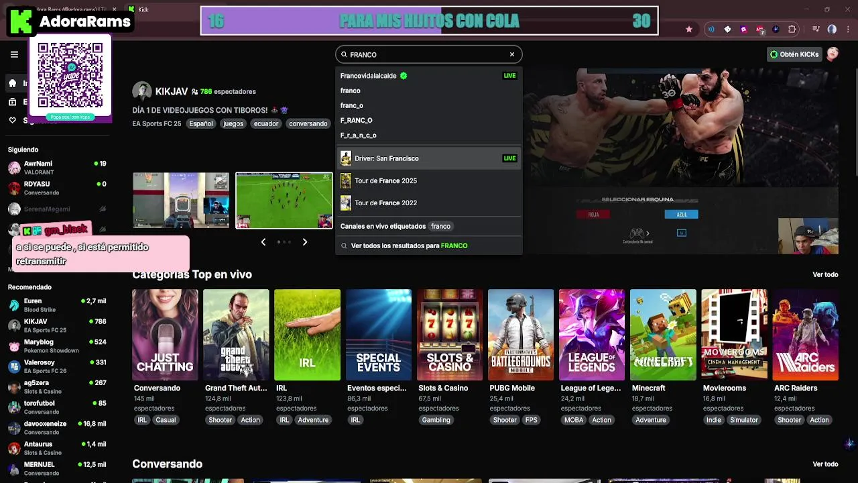Click the 'ecuador' tag
The image size is (858, 483).
coord(266,123)
